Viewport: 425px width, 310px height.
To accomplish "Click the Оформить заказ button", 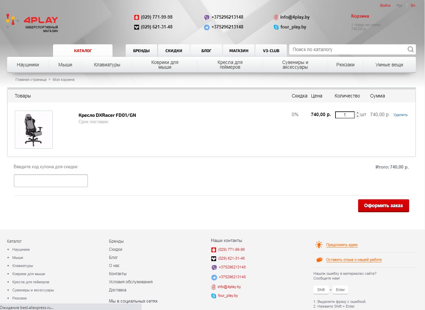I will tap(383, 206).
